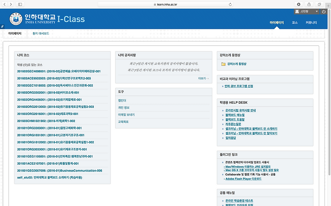Open Adobe Flash Player 다운로드 link
Viewport: 331px width, 206px height.
coord(243,179)
